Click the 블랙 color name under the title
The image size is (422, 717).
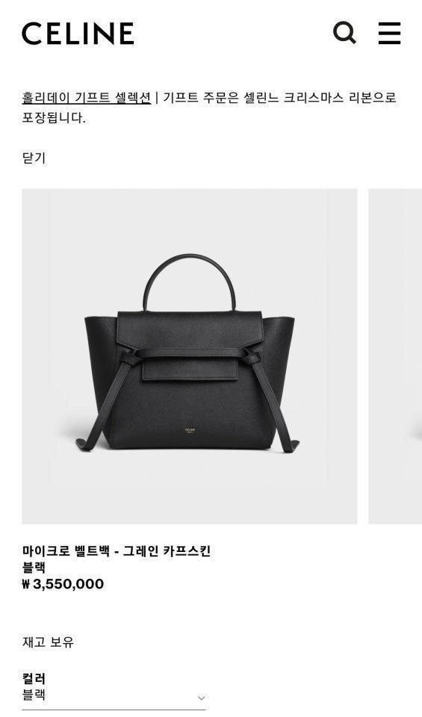[x=34, y=568]
